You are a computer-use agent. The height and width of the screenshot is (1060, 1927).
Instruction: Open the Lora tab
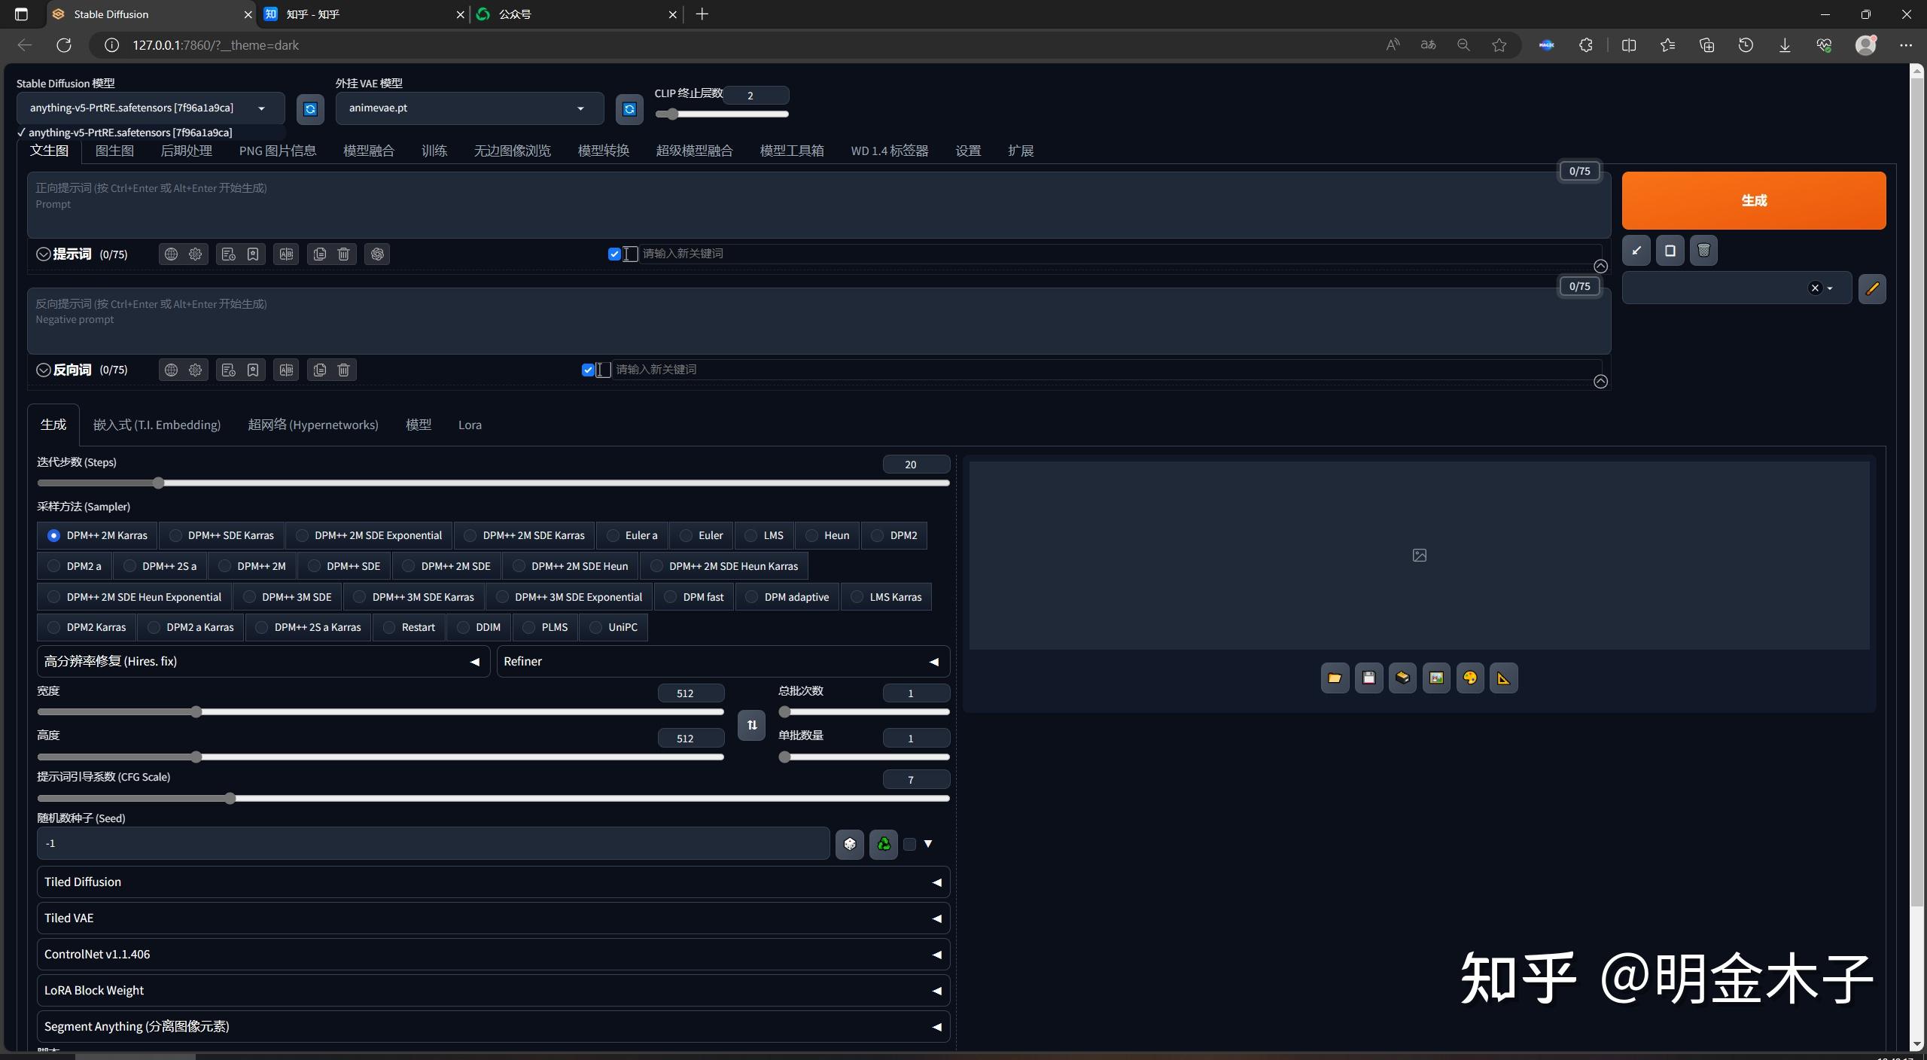click(x=469, y=424)
